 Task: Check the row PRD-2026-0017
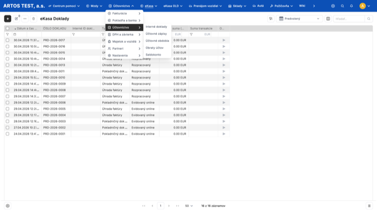(x=8, y=40)
